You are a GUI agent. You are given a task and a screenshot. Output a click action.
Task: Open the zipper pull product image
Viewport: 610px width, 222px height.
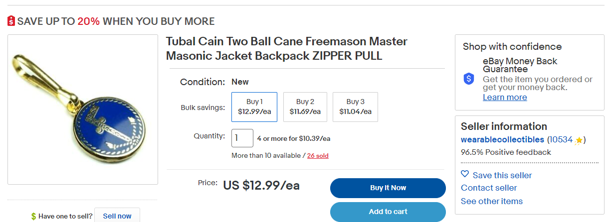pos(82,110)
